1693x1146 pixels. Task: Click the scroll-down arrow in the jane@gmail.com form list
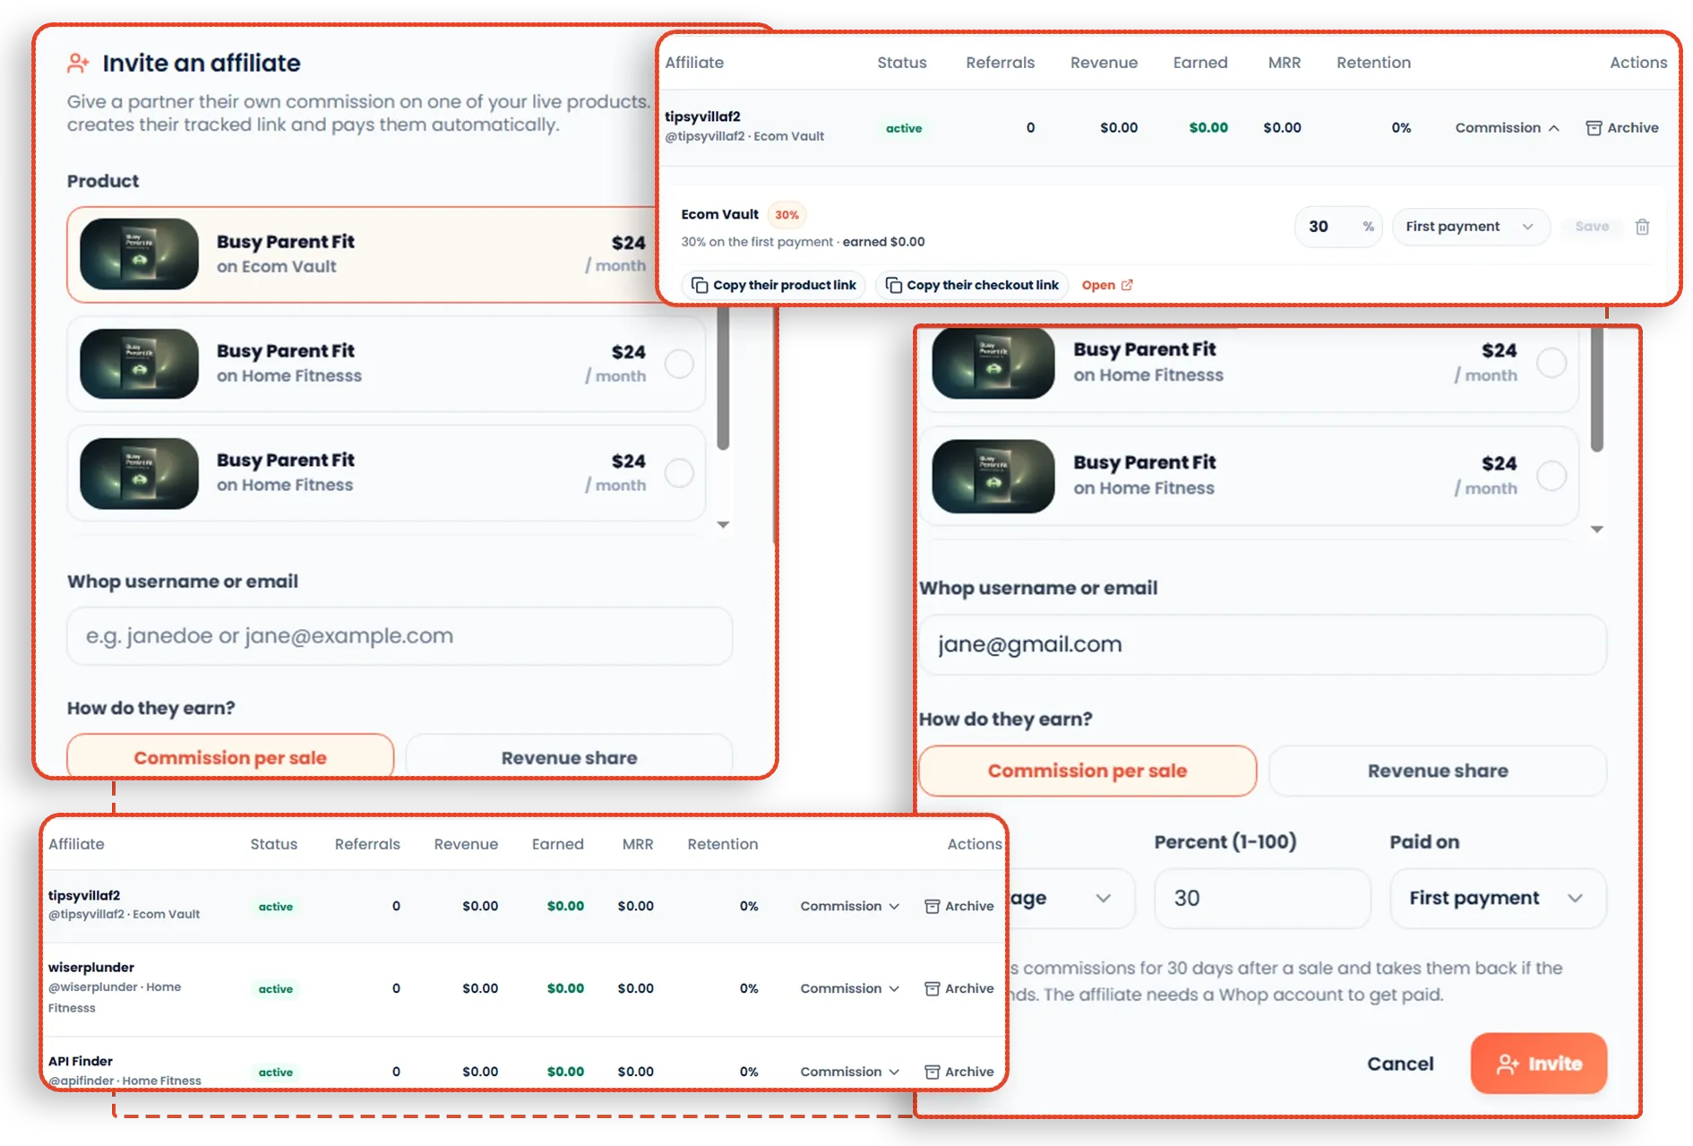pos(1596,530)
